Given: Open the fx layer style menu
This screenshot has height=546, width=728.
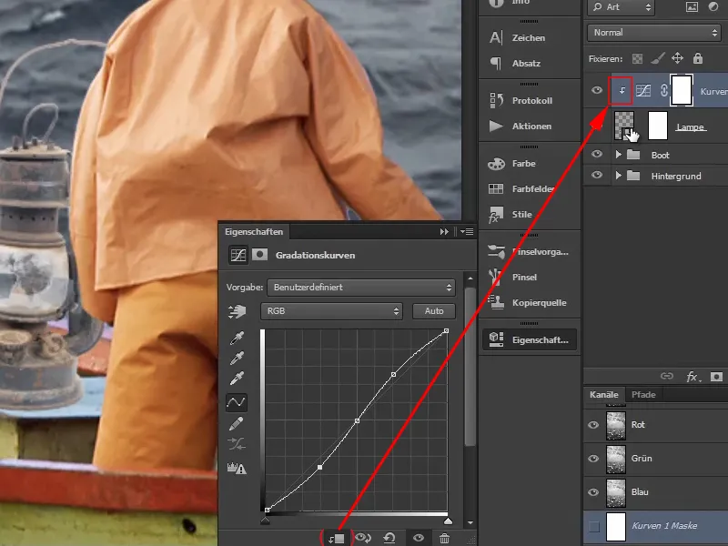Looking at the screenshot, I should 693,377.
